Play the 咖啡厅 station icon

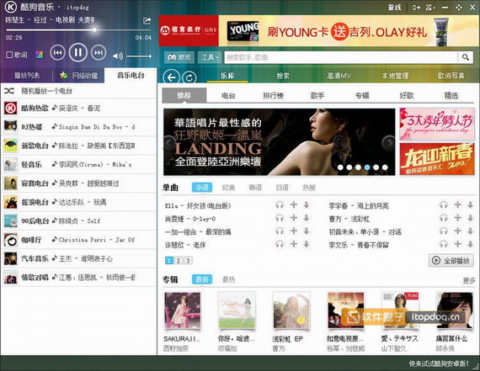point(10,240)
